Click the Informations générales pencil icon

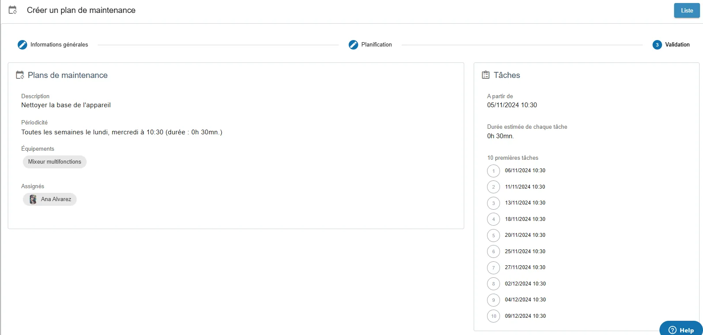[x=22, y=45]
